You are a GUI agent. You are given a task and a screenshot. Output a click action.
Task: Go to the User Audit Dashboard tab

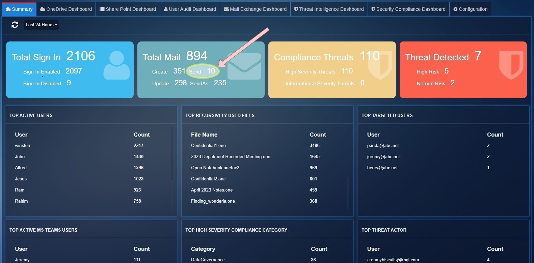pyautogui.click(x=190, y=9)
